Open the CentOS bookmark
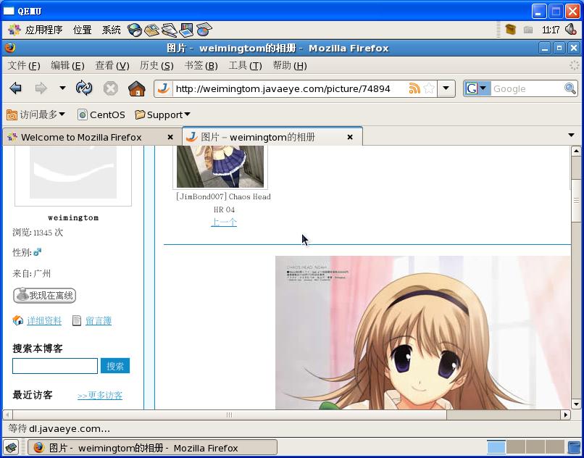The width and height of the screenshot is (584, 458). pos(101,114)
